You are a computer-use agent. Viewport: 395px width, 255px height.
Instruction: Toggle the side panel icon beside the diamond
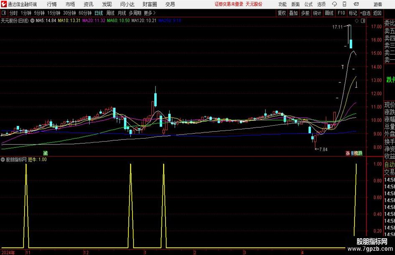point(363,21)
